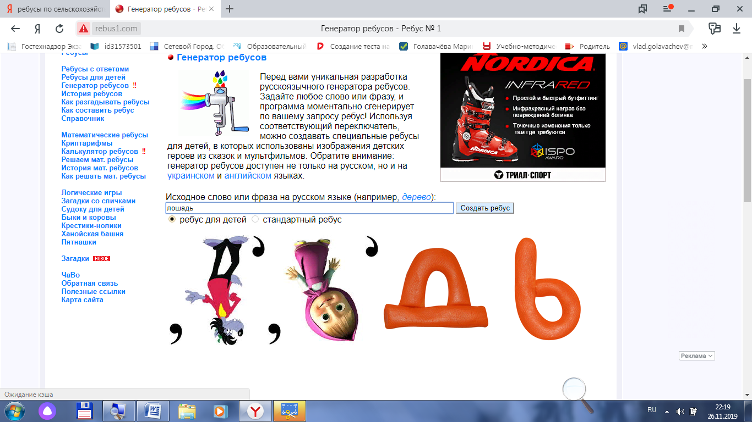Open 'Калькулятор ребусов' link
752x422 pixels.
click(100, 152)
